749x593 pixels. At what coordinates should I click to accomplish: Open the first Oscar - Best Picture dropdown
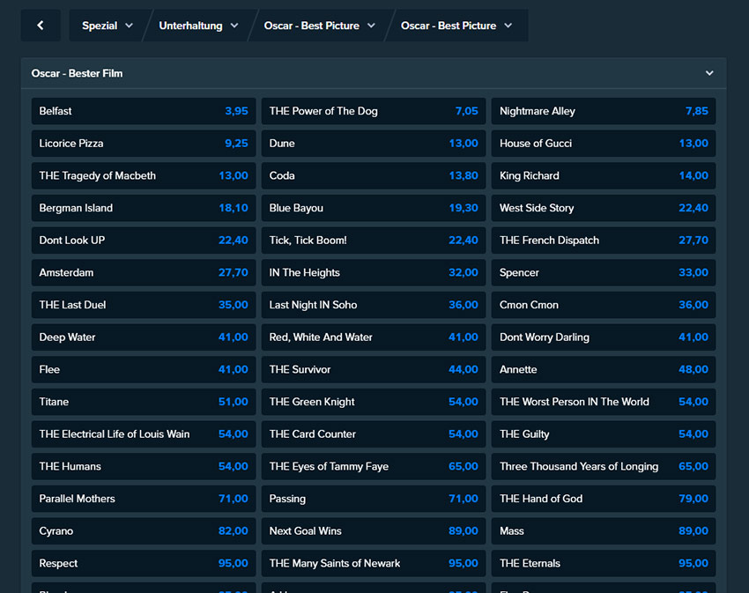[x=319, y=26]
